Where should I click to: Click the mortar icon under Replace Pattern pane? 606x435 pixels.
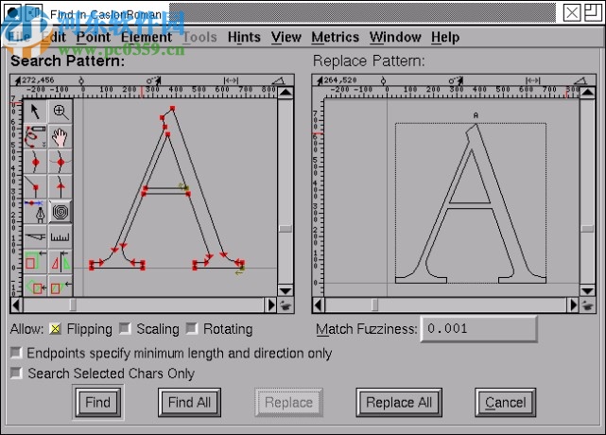tap(588, 305)
